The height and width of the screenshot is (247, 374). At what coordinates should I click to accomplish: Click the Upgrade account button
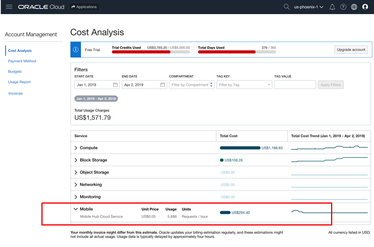[351, 50]
